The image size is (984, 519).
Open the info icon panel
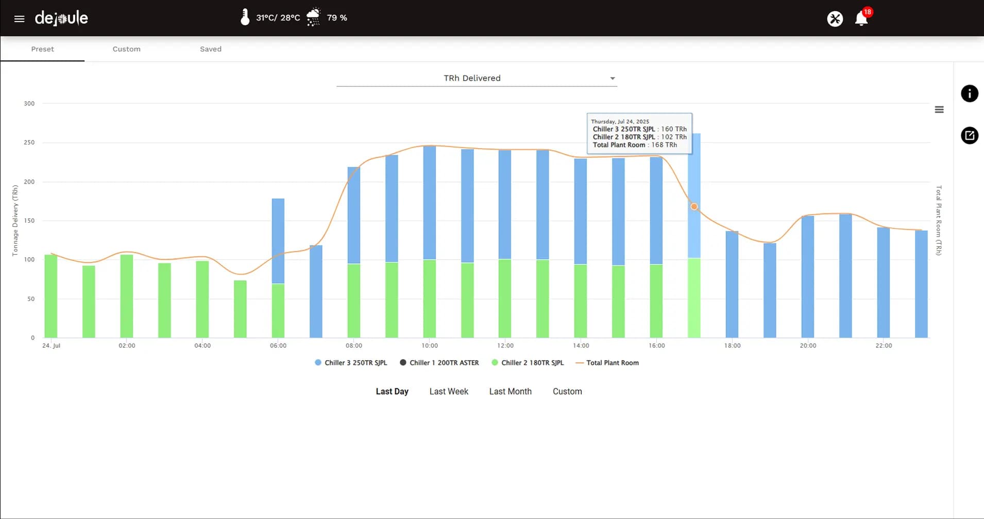[969, 94]
